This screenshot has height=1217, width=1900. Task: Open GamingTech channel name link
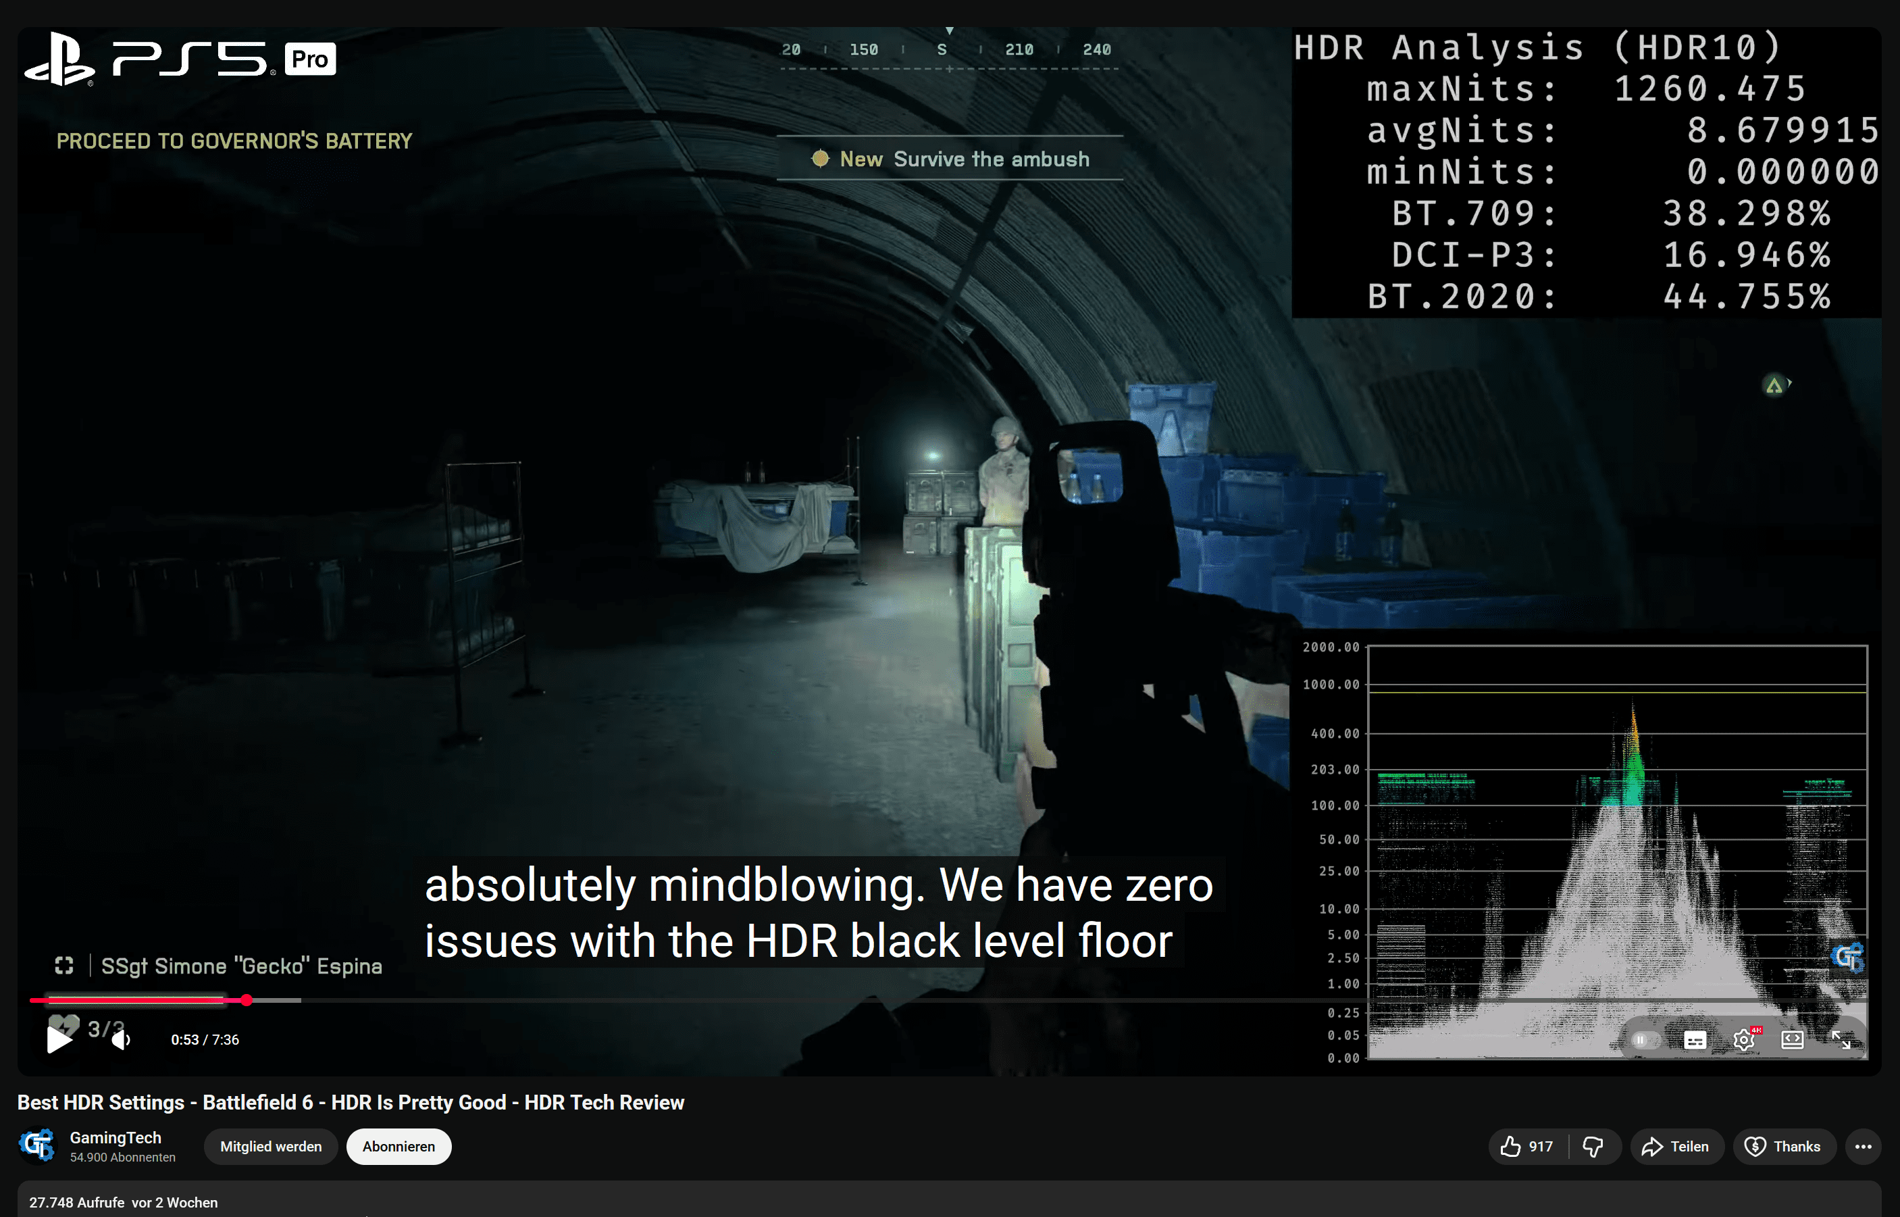point(115,1137)
